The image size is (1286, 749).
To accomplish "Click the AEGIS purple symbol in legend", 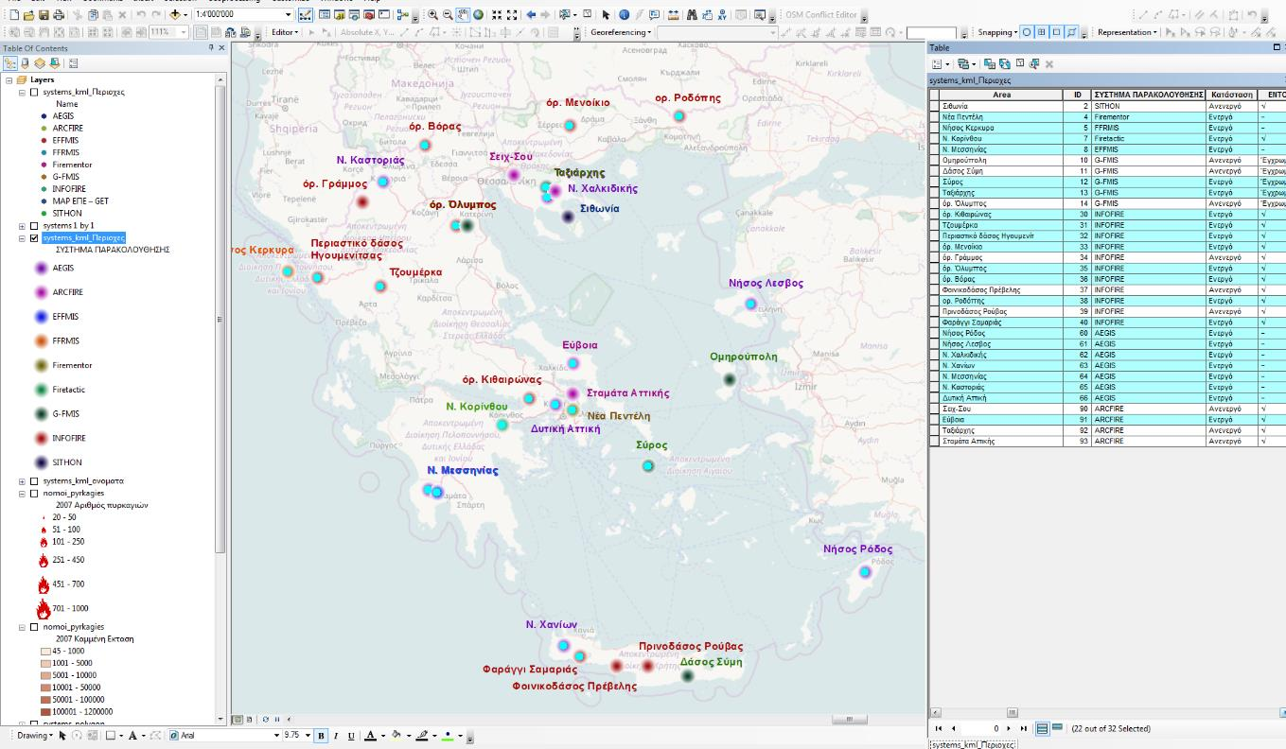I will pyautogui.click(x=41, y=269).
